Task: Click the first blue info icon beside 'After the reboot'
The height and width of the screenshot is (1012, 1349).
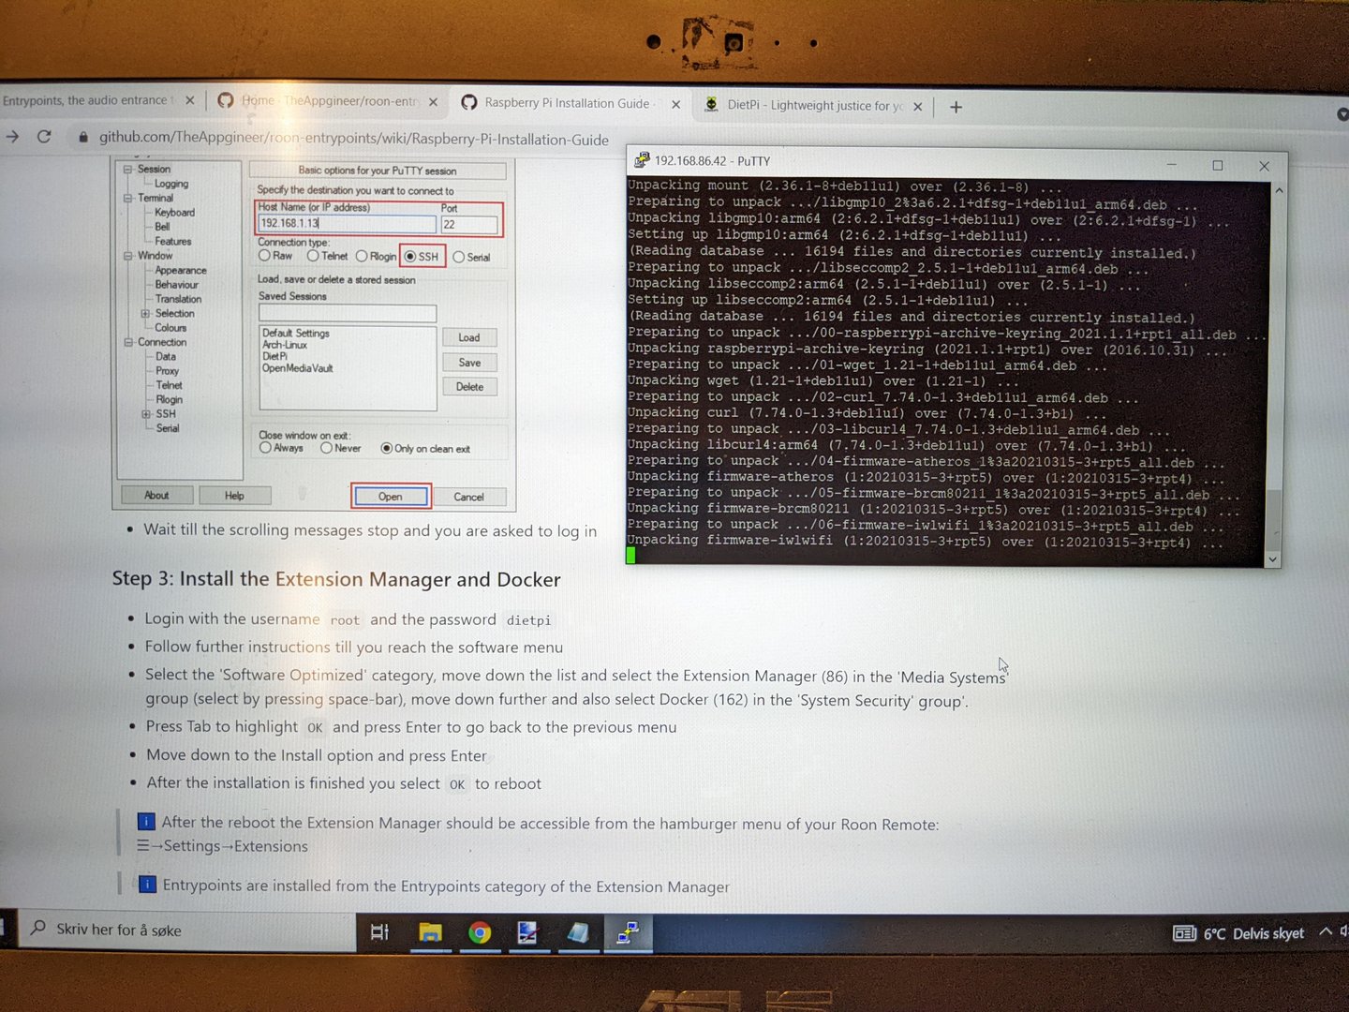Action: coord(146,822)
